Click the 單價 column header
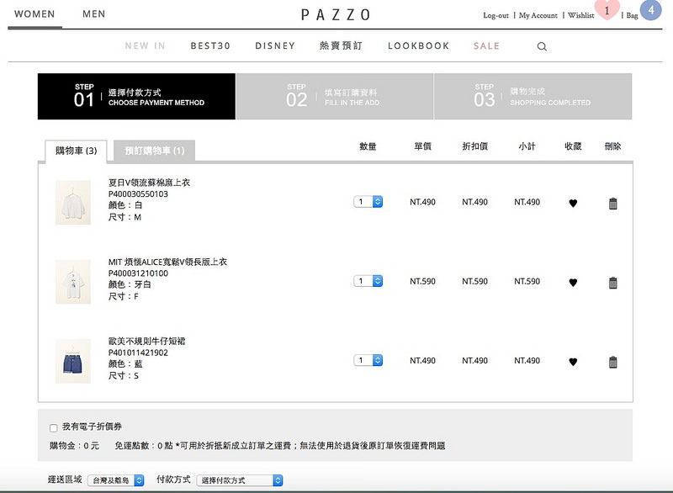673x493 pixels. (x=423, y=146)
